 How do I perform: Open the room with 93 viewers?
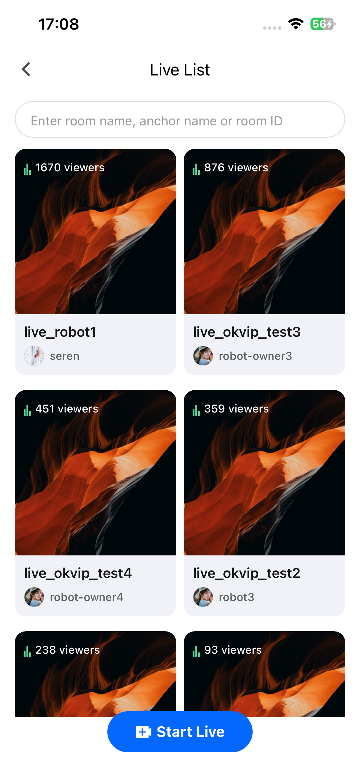coord(264,674)
